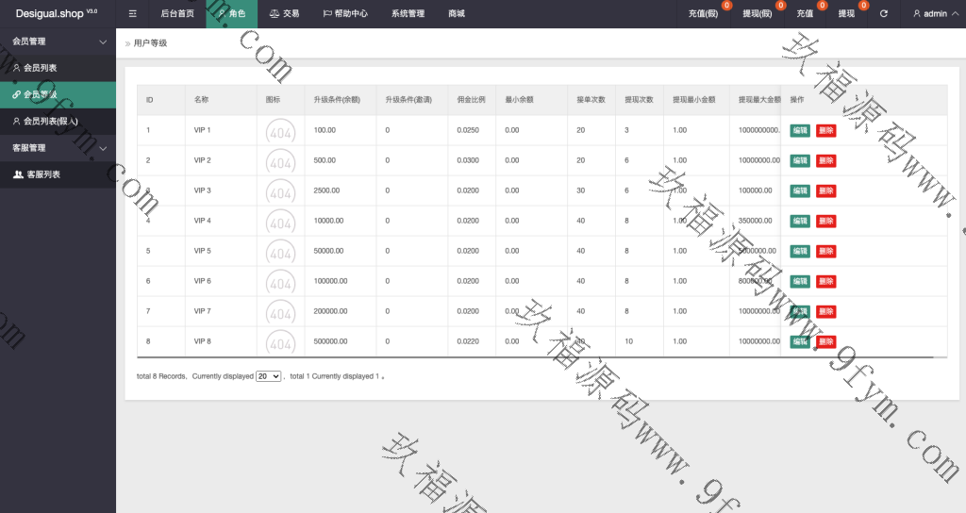
Task: Click 删除 button for VIP 6
Action: coord(825,281)
